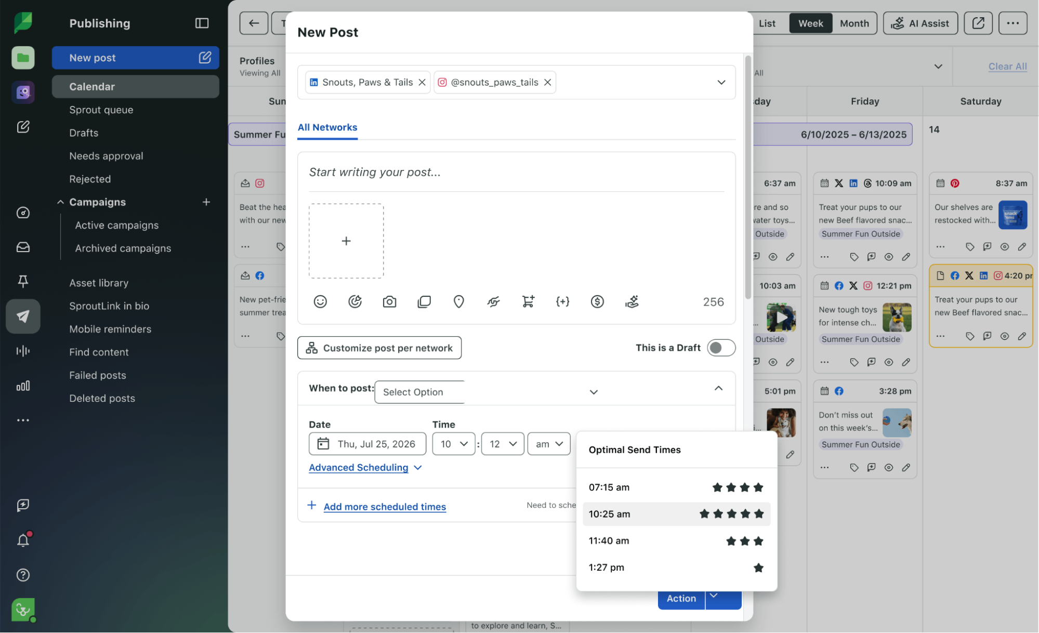Preview the Friday 12:21 pm post eye icon

pos(888,362)
